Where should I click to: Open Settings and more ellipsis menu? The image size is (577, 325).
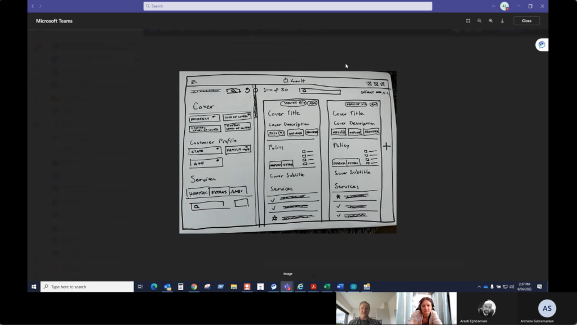coord(494,6)
